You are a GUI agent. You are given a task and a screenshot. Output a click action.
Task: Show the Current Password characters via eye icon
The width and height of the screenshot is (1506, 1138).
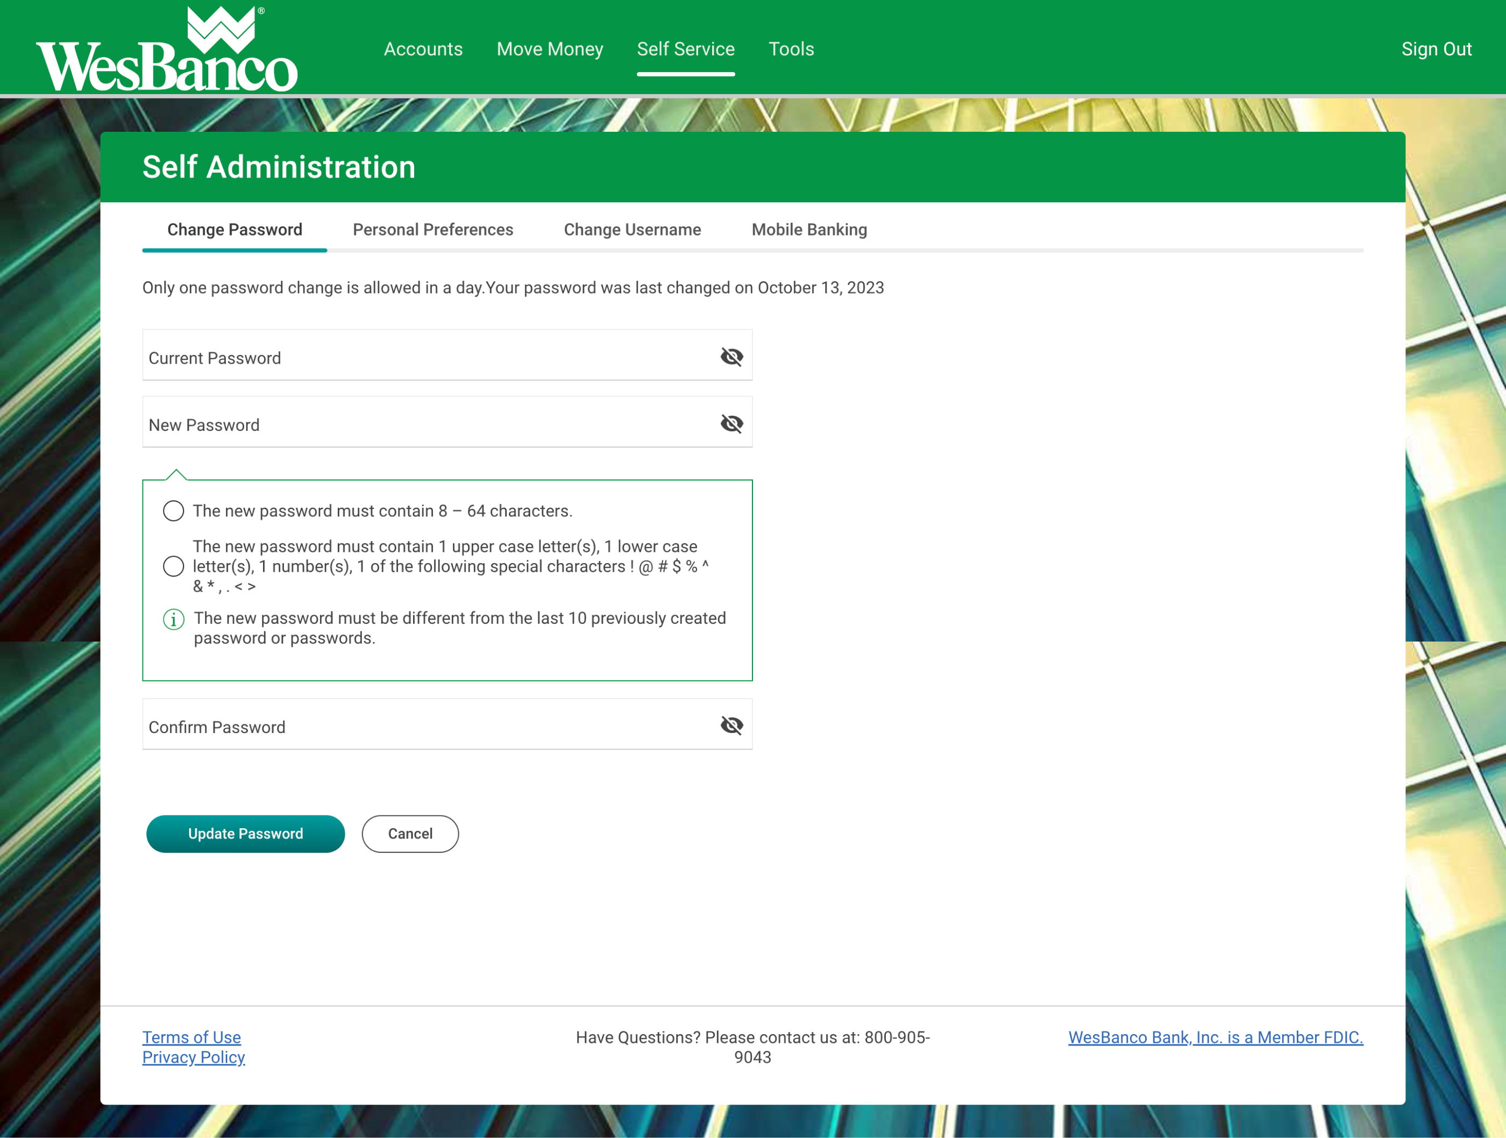pos(731,357)
